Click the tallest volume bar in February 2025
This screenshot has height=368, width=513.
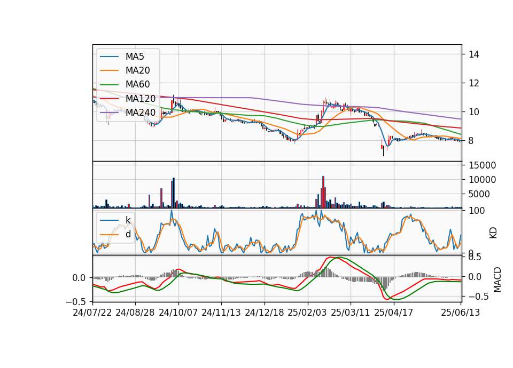pyautogui.click(x=323, y=192)
